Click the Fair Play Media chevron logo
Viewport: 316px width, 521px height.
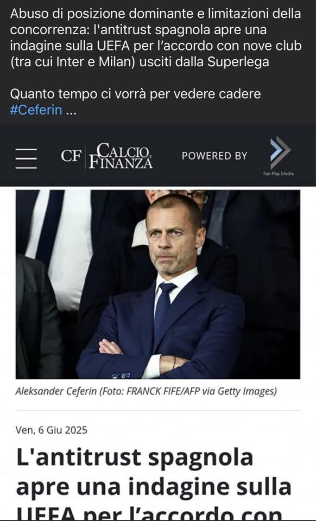[280, 152]
